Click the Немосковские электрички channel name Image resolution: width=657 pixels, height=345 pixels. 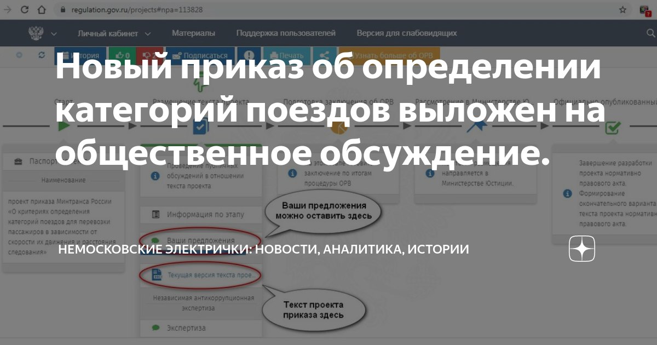263,249
